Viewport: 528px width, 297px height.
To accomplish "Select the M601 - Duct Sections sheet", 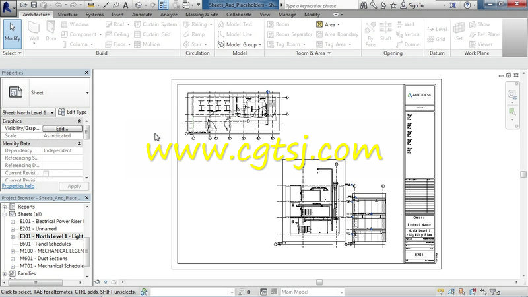I will coord(44,259).
